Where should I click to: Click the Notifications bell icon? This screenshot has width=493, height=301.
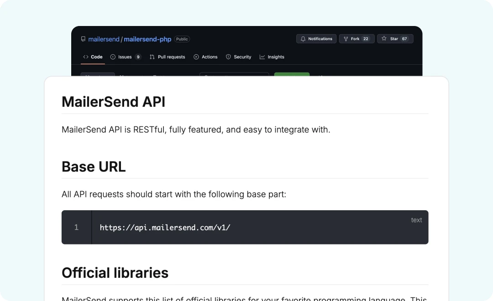coord(303,39)
